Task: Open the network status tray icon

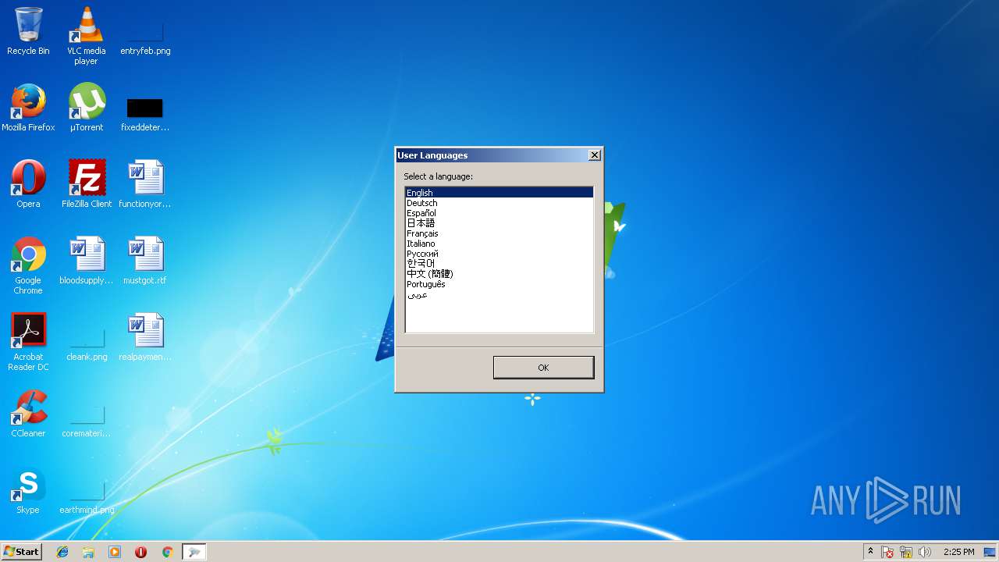Action: coord(906,552)
